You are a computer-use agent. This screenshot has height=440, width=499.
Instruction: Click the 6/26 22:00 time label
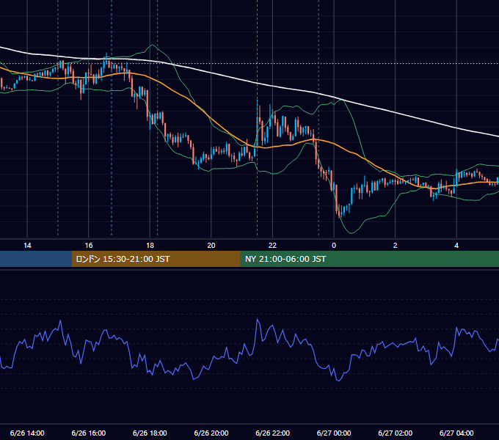click(x=273, y=433)
